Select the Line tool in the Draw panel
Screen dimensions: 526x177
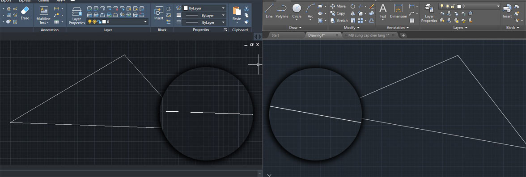click(x=269, y=11)
